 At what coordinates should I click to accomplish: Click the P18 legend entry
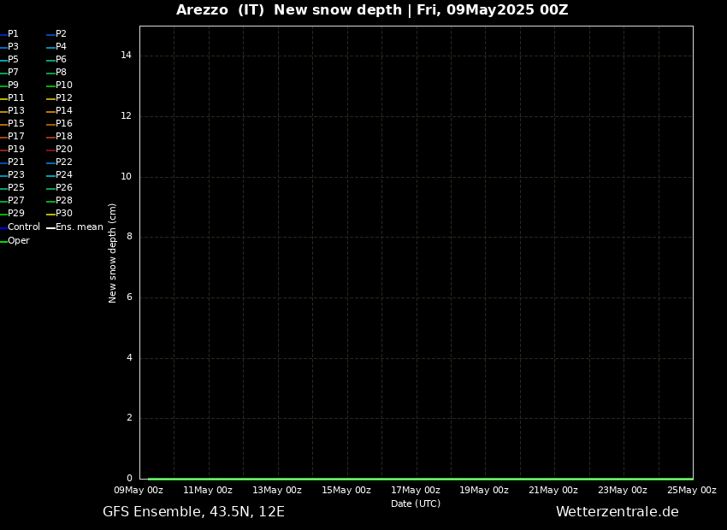[x=63, y=137]
